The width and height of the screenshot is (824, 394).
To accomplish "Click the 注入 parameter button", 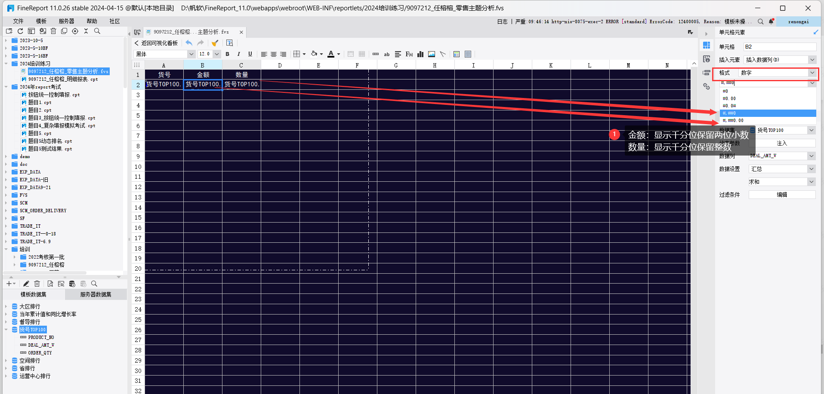I will click(782, 143).
